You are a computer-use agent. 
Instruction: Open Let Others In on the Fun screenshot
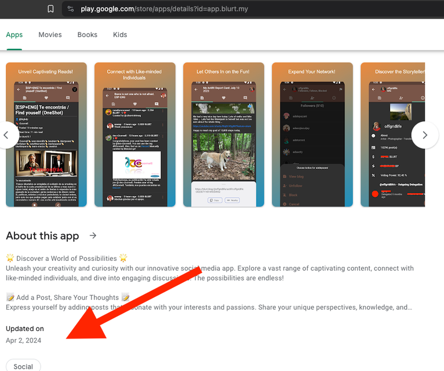tap(224, 134)
